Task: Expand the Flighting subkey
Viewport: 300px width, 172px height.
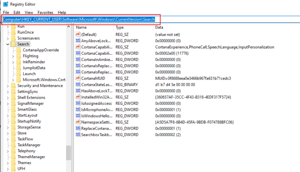Action: pyautogui.click(x=13, y=56)
